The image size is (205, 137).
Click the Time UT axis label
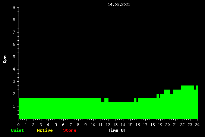(x=117, y=130)
